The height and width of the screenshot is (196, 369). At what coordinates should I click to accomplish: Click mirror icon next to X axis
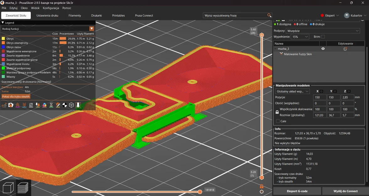[321, 91]
